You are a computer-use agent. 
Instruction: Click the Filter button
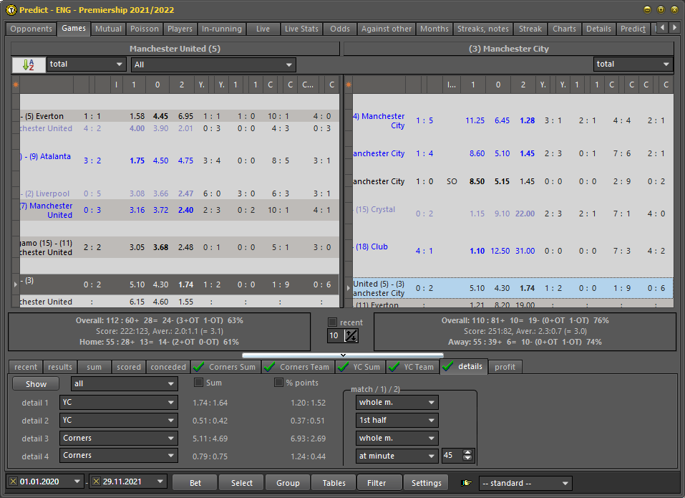click(x=376, y=483)
